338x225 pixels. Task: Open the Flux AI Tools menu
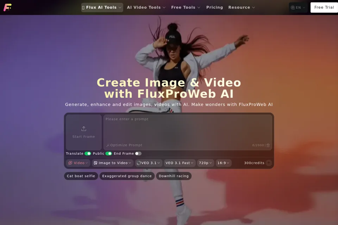pos(102,7)
